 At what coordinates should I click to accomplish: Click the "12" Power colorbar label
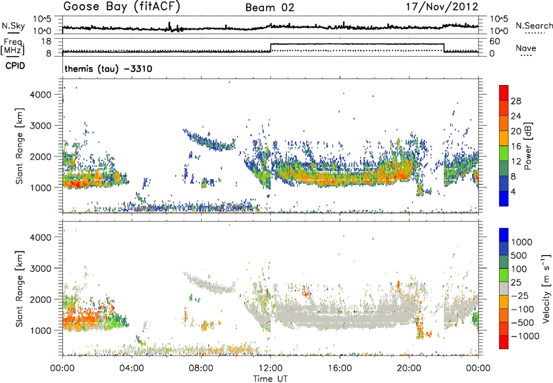coord(516,162)
